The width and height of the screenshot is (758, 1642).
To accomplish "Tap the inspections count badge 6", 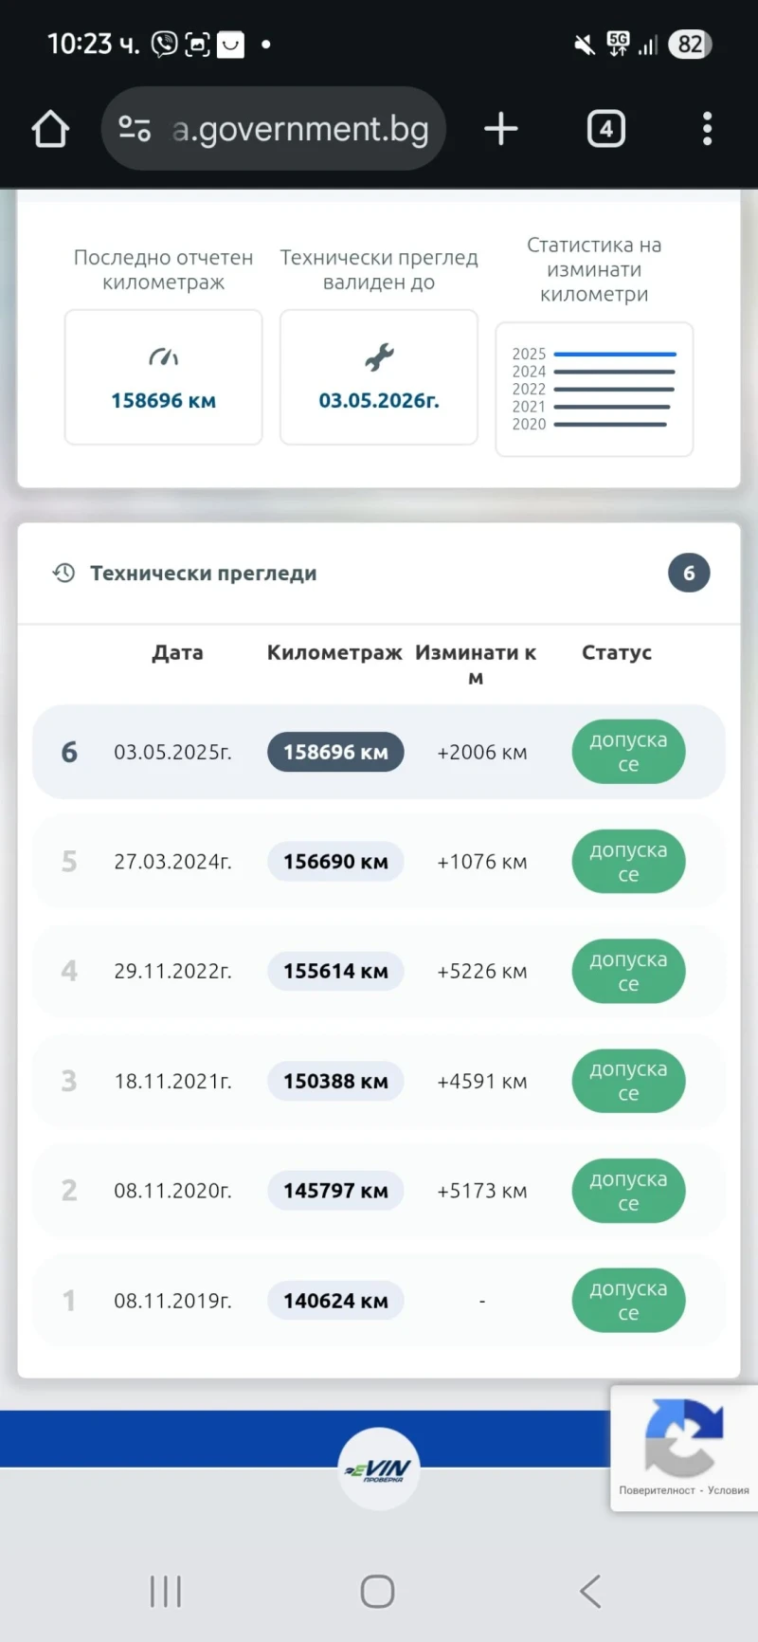I will (x=689, y=573).
